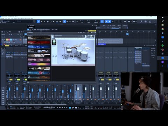Screen dimensions: 168x126
Task: Toggle Solo on the Kick Sum track header
Action: pos(7,40)
